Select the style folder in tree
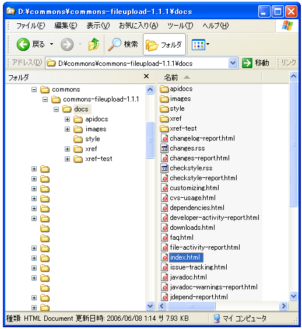The height and width of the screenshot is (329, 302). coord(93,139)
